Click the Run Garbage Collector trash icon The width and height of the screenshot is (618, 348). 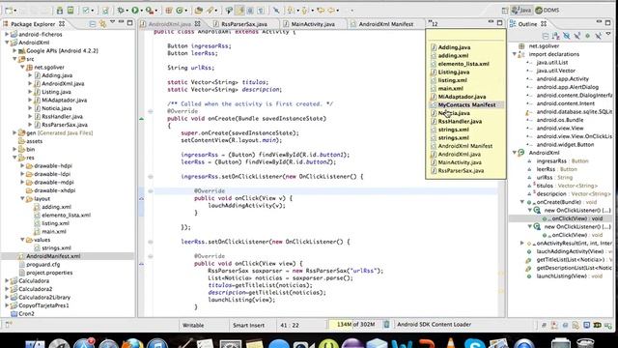point(386,325)
